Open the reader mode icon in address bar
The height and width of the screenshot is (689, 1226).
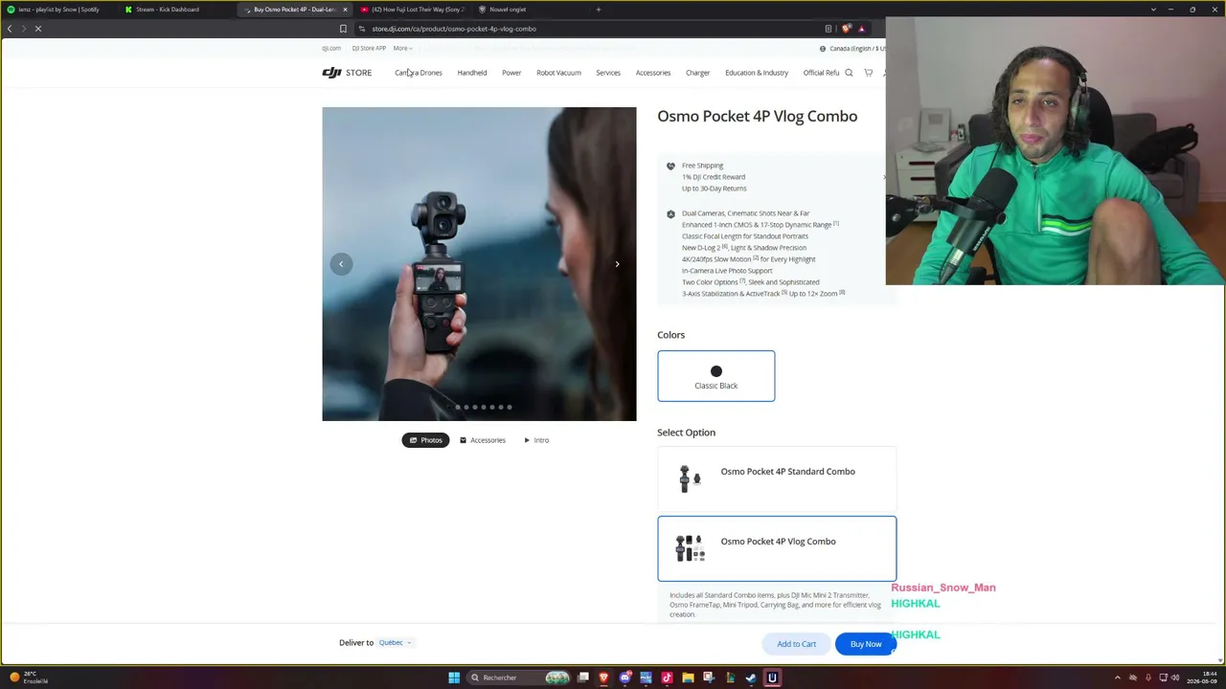[x=829, y=29]
